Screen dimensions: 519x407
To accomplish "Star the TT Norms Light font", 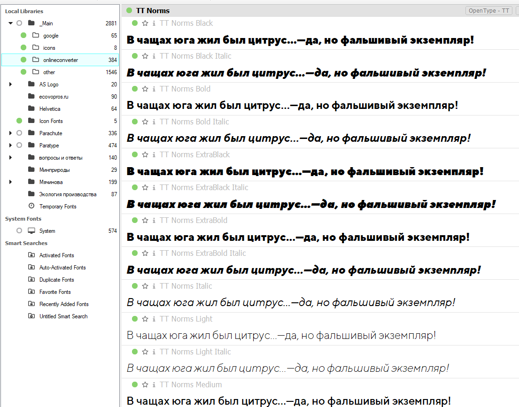I will [x=145, y=319].
